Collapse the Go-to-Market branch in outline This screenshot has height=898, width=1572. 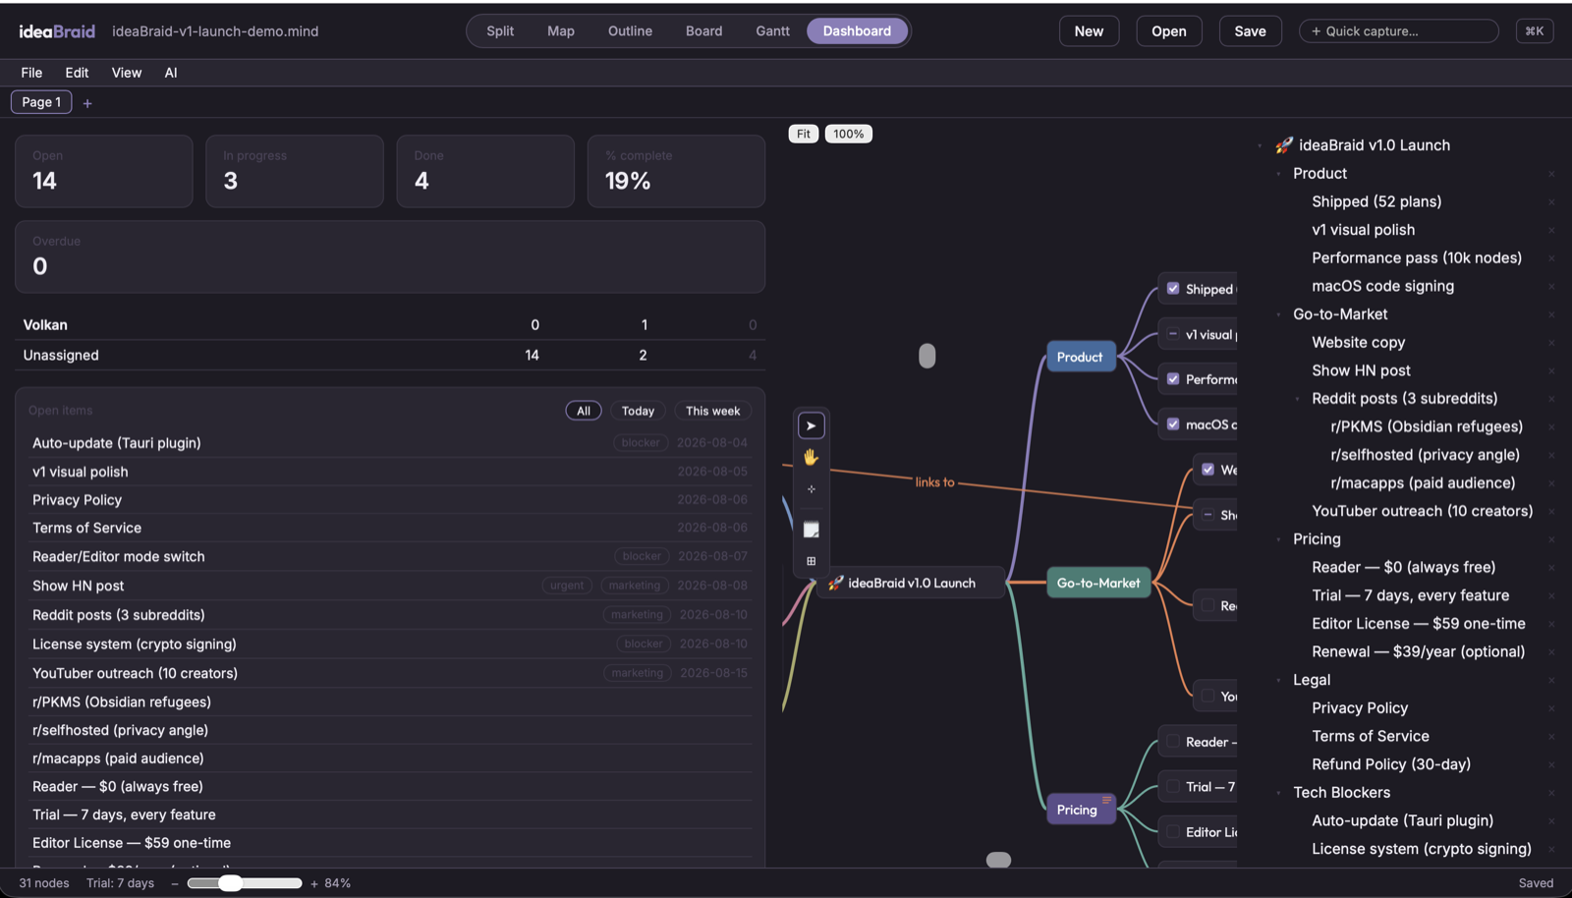pyautogui.click(x=1278, y=314)
